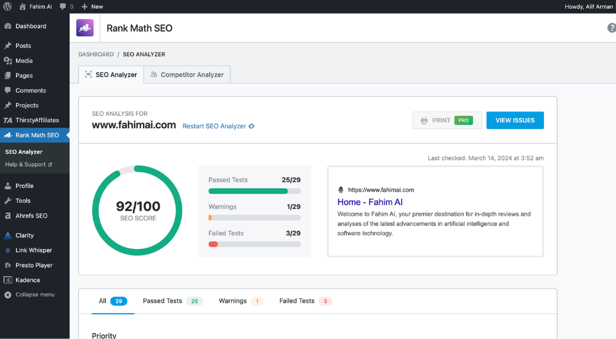This screenshot has width=616, height=339.
Task: Click Home - Fahim AI preview title
Action: tap(370, 202)
